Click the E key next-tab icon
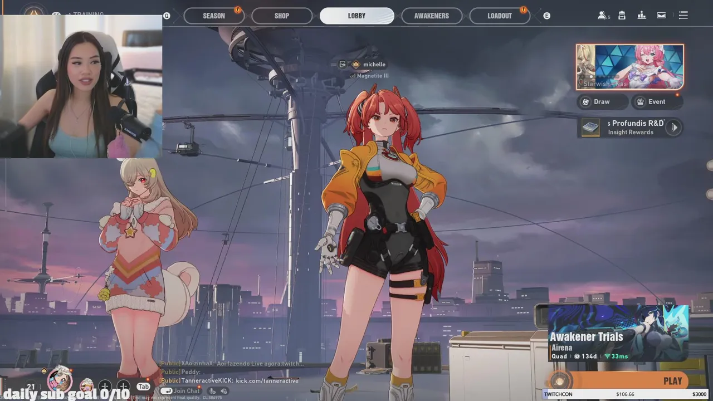 pyautogui.click(x=546, y=16)
